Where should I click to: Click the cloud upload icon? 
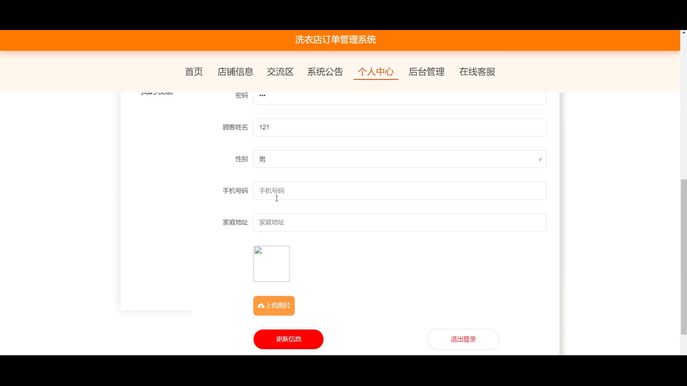point(261,306)
